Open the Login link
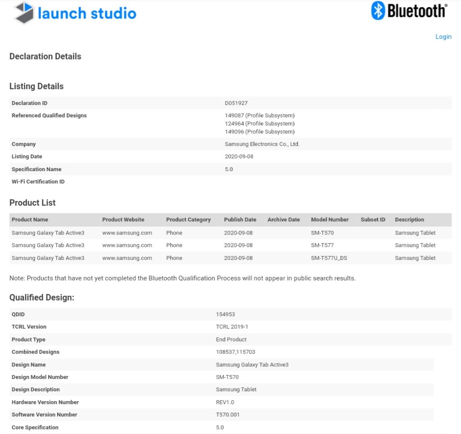The width and height of the screenshot is (461, 434). (x=443, y=36)
